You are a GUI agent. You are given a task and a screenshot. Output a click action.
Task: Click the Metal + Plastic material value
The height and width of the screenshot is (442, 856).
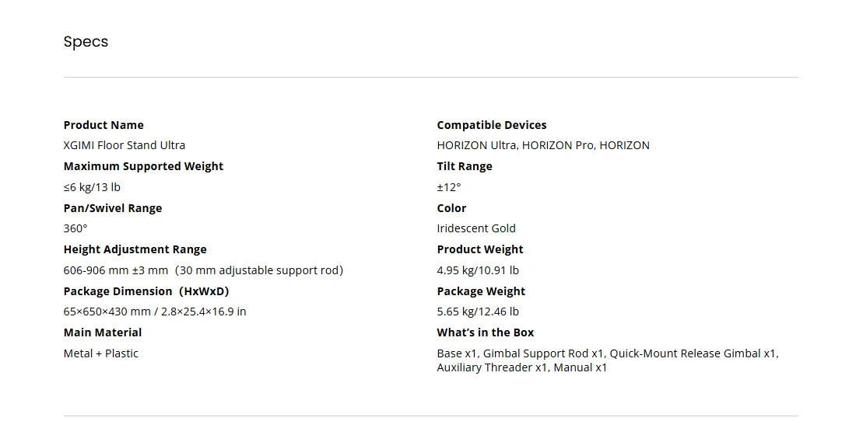pos(101,353)
